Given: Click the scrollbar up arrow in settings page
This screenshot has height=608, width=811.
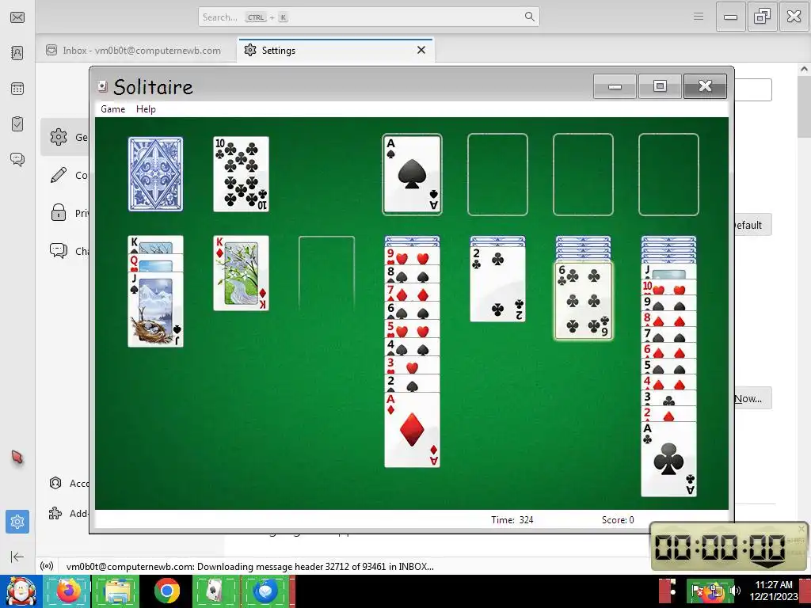Looking at the screenshot, I should (804, 69).
